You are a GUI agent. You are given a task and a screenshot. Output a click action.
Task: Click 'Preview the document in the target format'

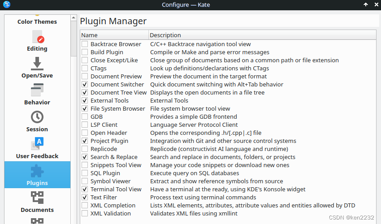(x=208, y=76)
